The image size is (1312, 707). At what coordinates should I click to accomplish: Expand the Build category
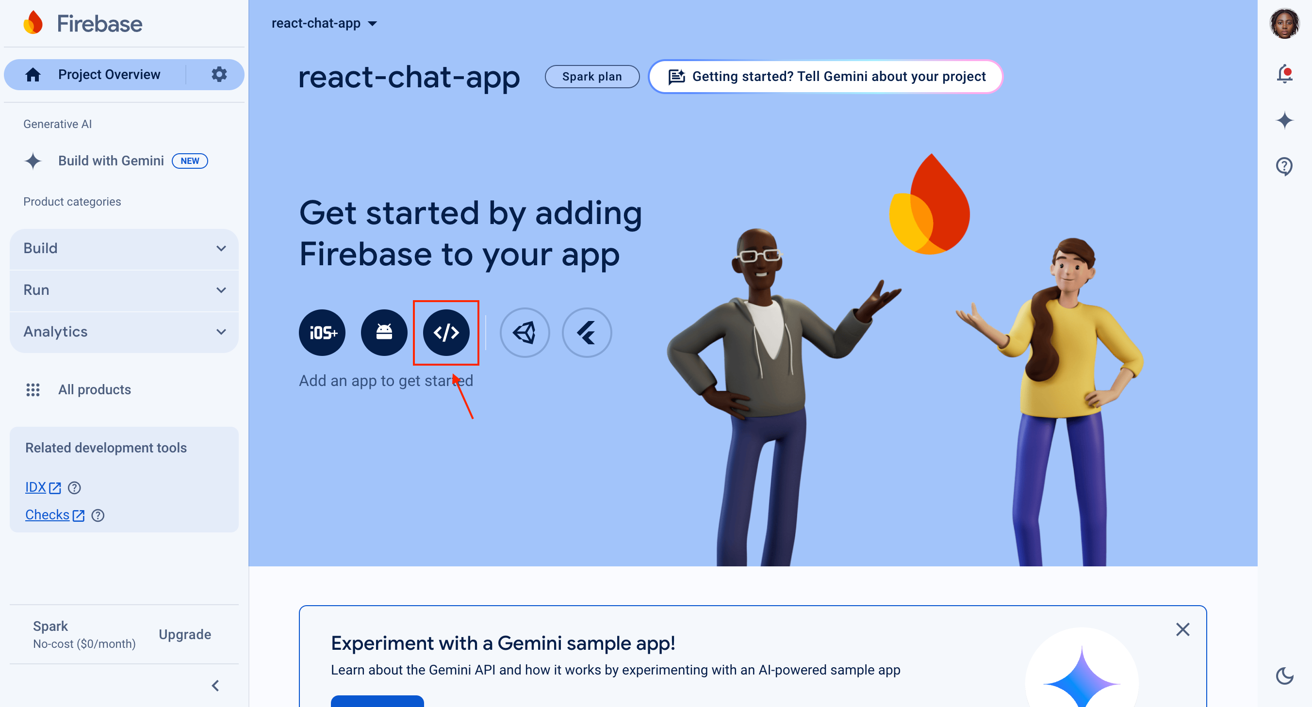pos(124,248)
